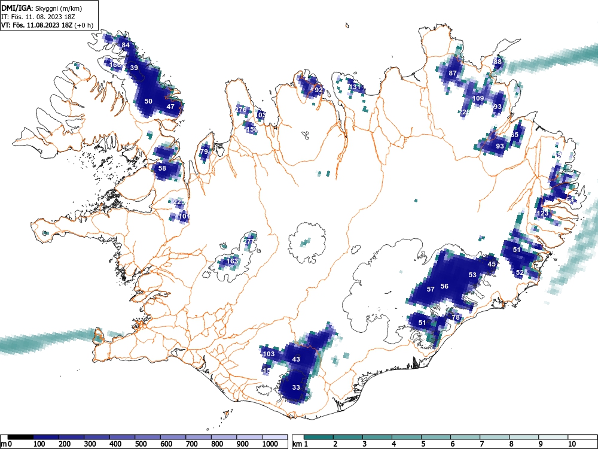Click the visibility value '33' on the map
The width and height of the screenshot is (598, 449).
tap(296, 387)
